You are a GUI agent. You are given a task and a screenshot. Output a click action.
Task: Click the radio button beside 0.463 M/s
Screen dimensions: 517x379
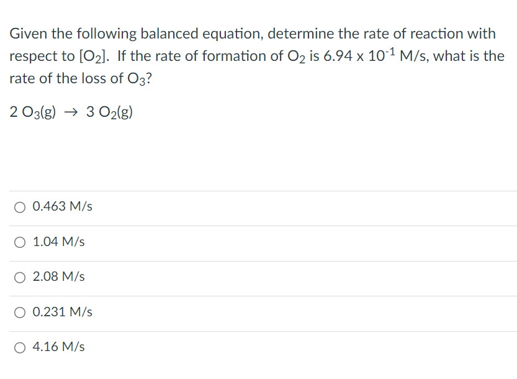click(x=19, y=206)
